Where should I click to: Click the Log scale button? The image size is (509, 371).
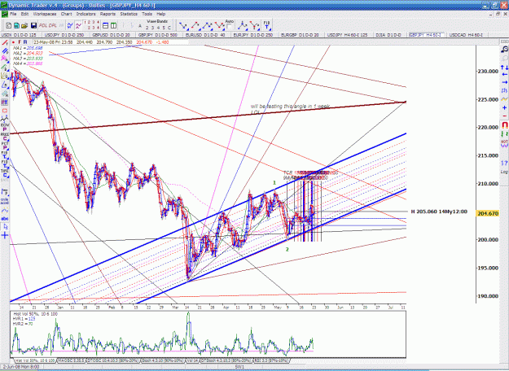tap(504, 172)
